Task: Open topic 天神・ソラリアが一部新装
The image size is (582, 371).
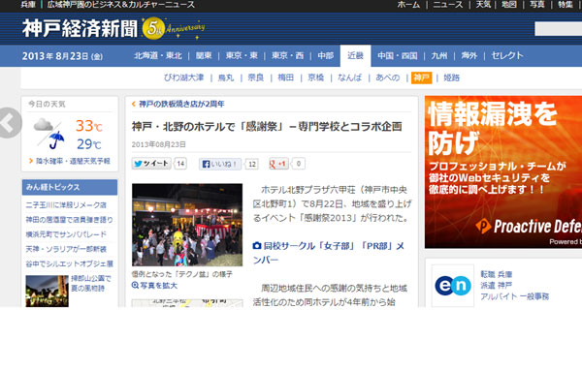Action: point(66,249)
